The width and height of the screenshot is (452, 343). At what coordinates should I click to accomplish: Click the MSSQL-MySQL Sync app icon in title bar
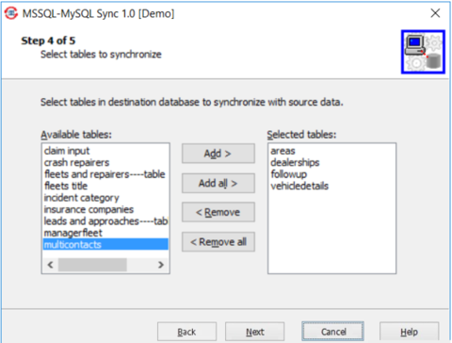(x=11, y=13)
